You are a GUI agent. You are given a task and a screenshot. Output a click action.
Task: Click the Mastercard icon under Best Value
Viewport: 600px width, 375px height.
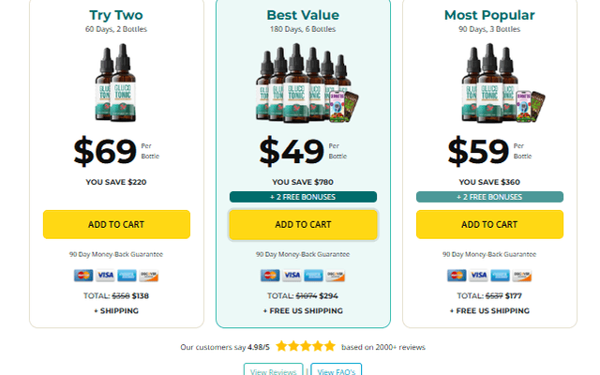pyautogui.click(x=271, y=276)
